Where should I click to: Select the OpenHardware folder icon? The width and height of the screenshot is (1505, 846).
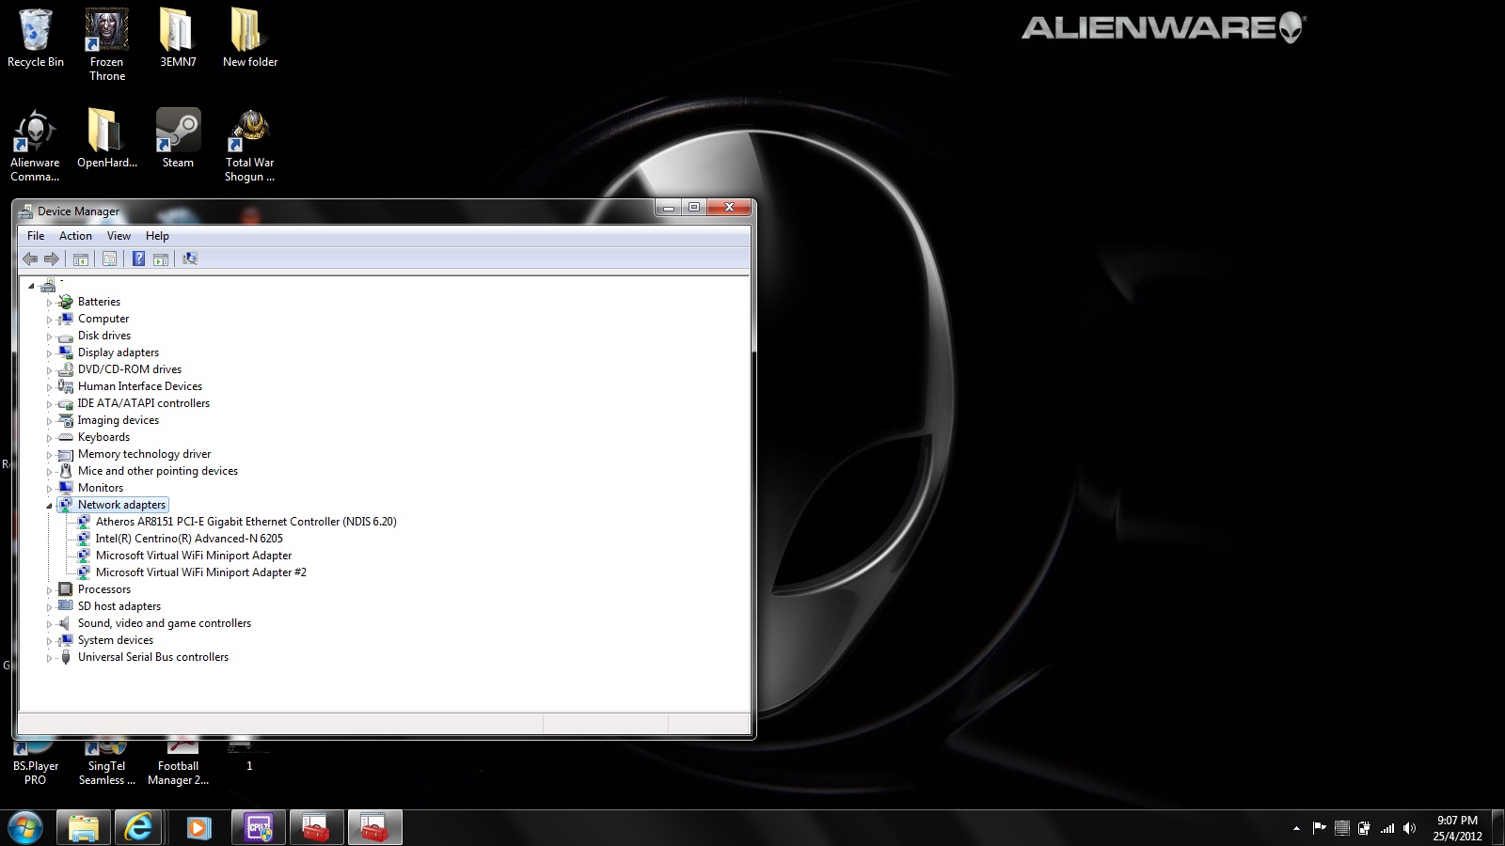click(x=106, y=139)
